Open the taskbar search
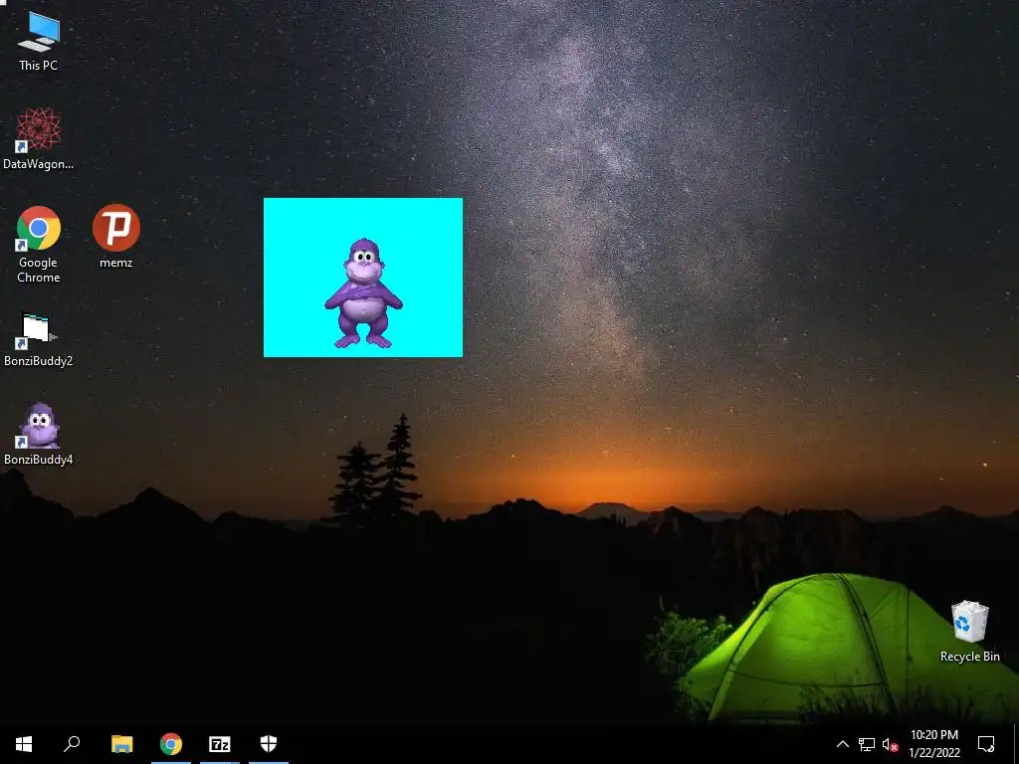Screen dimensions: 1019x764 pyautogui.click(x=72, y=744)
